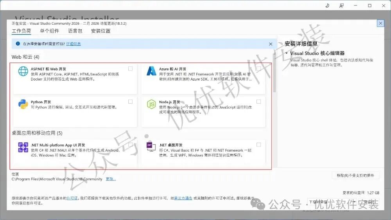Select the Node.js 开发 card title
This screenshot has height=220, width=391.
[x=170, y=102]
